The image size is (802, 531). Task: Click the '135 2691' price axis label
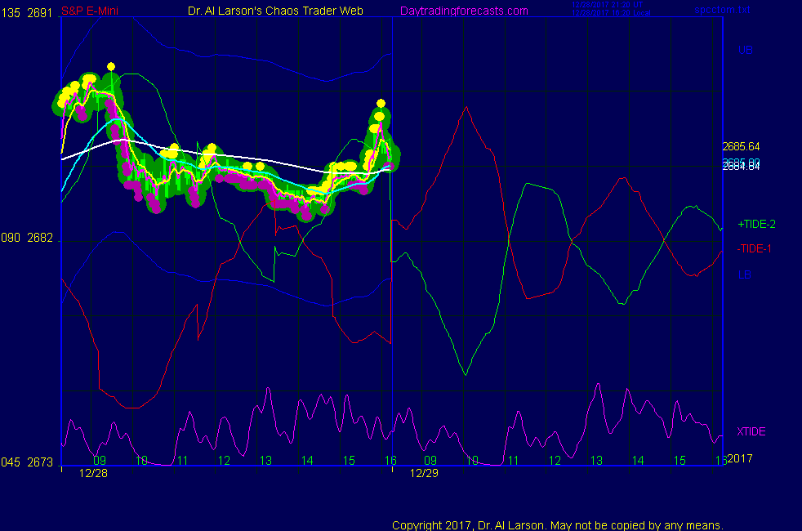(x=27, y=13)
